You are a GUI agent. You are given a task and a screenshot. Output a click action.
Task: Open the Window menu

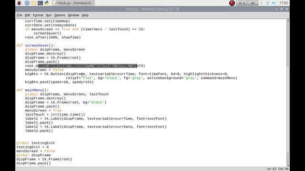[73, 15]
